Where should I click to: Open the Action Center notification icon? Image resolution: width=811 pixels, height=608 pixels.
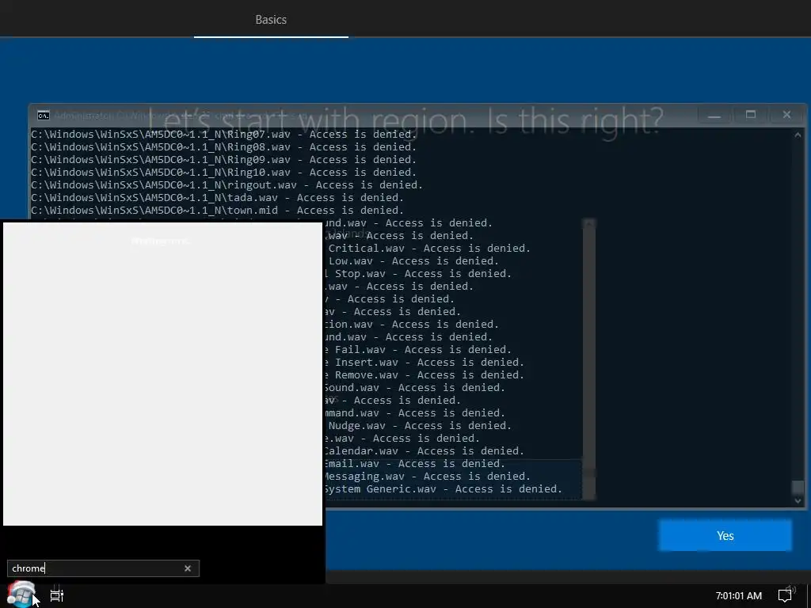pos(785,595)
